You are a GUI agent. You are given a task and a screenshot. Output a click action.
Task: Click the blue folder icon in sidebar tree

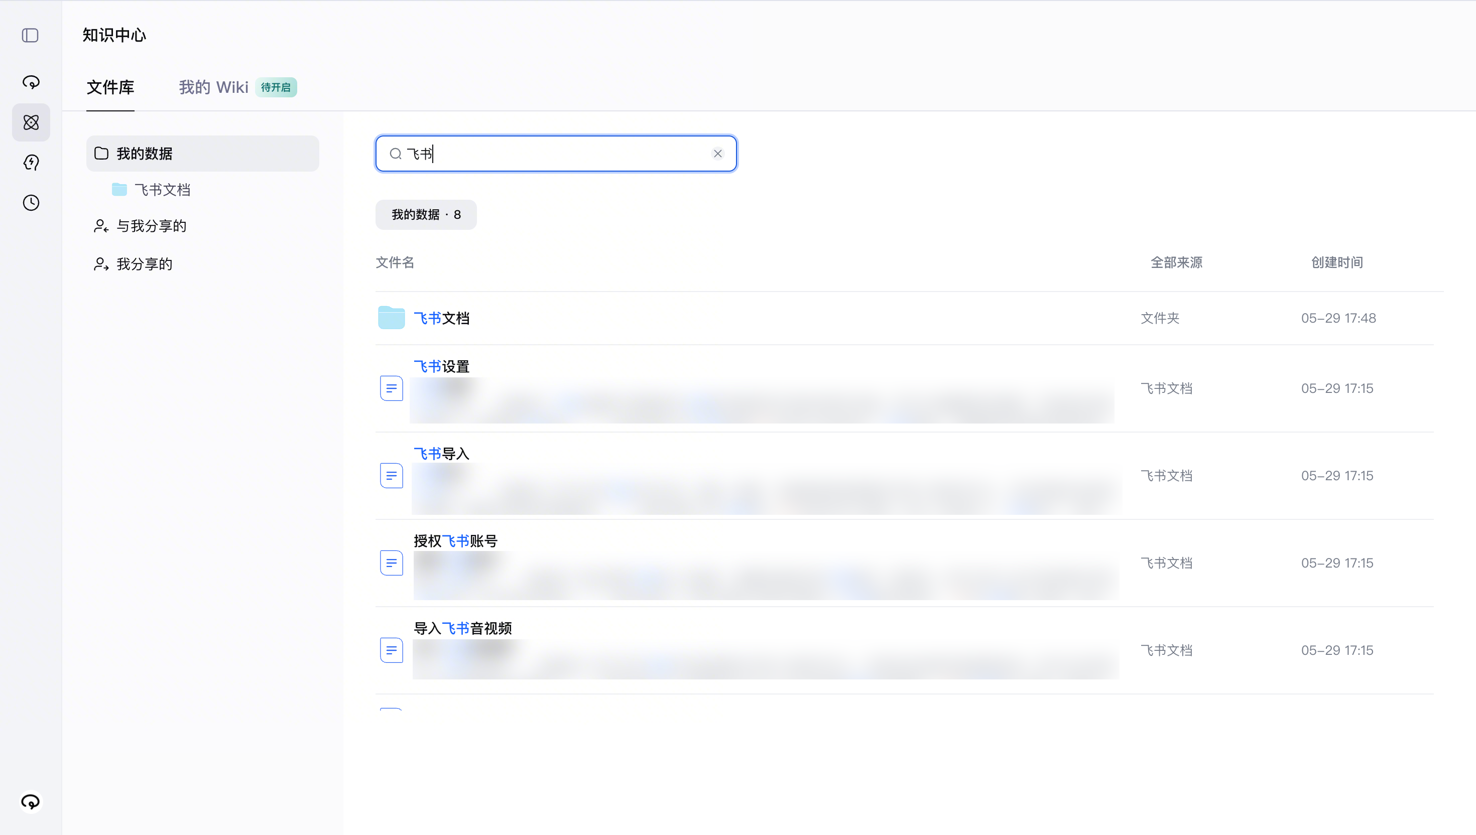119,189
